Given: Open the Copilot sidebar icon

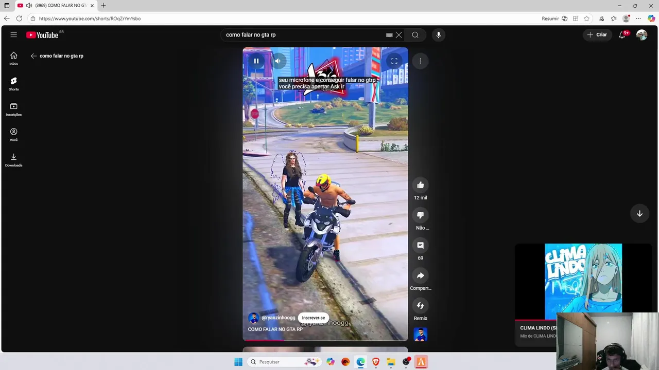Looking at the screenshot, I should [x=651, y=18].
